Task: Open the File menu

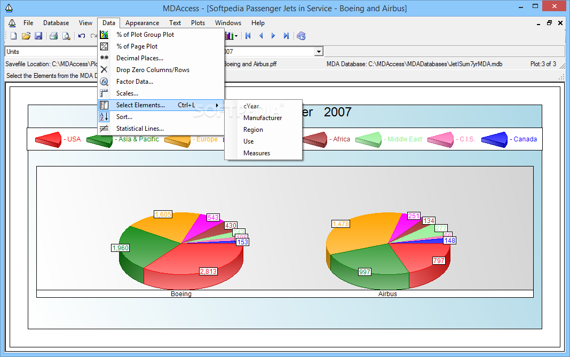Action: 28,23
